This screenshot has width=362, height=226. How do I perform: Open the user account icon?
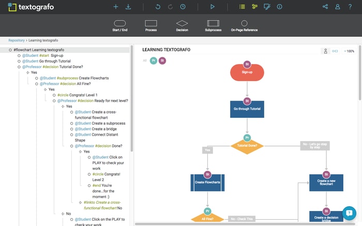pyautogui.click(x=338, y=7)
